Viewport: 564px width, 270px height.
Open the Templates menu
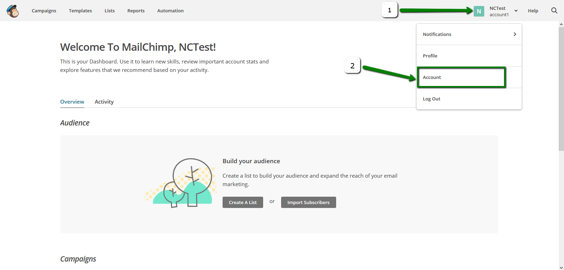80,11
